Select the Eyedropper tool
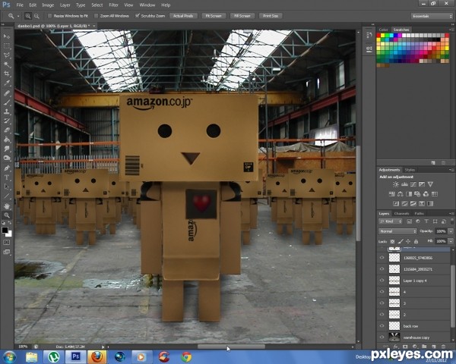 (x=6, y=83)
